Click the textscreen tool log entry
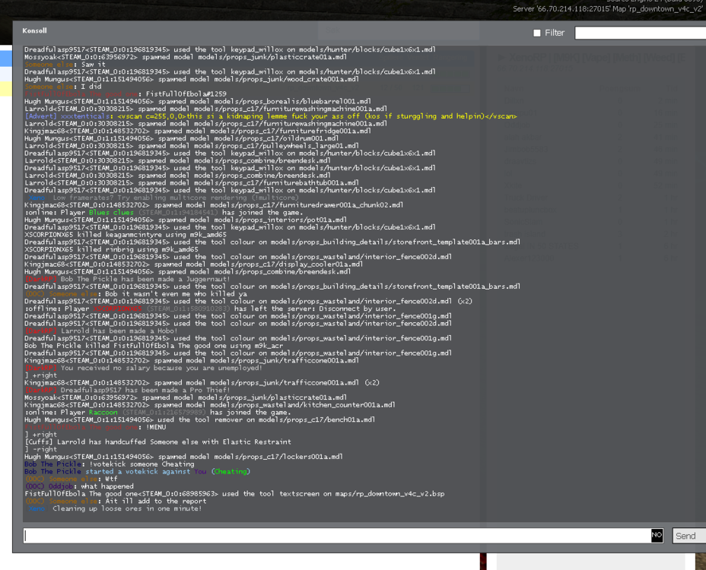 pyautogui.click(x=228, y=493)
